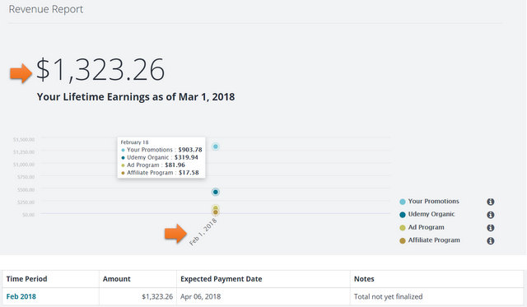This screenshot has width=527, height=307.
Task: Click the Time Period column header
Action: point(27,279)
